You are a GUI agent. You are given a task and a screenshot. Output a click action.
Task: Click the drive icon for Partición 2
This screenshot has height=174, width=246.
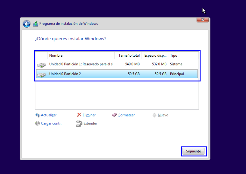[41, 75]
